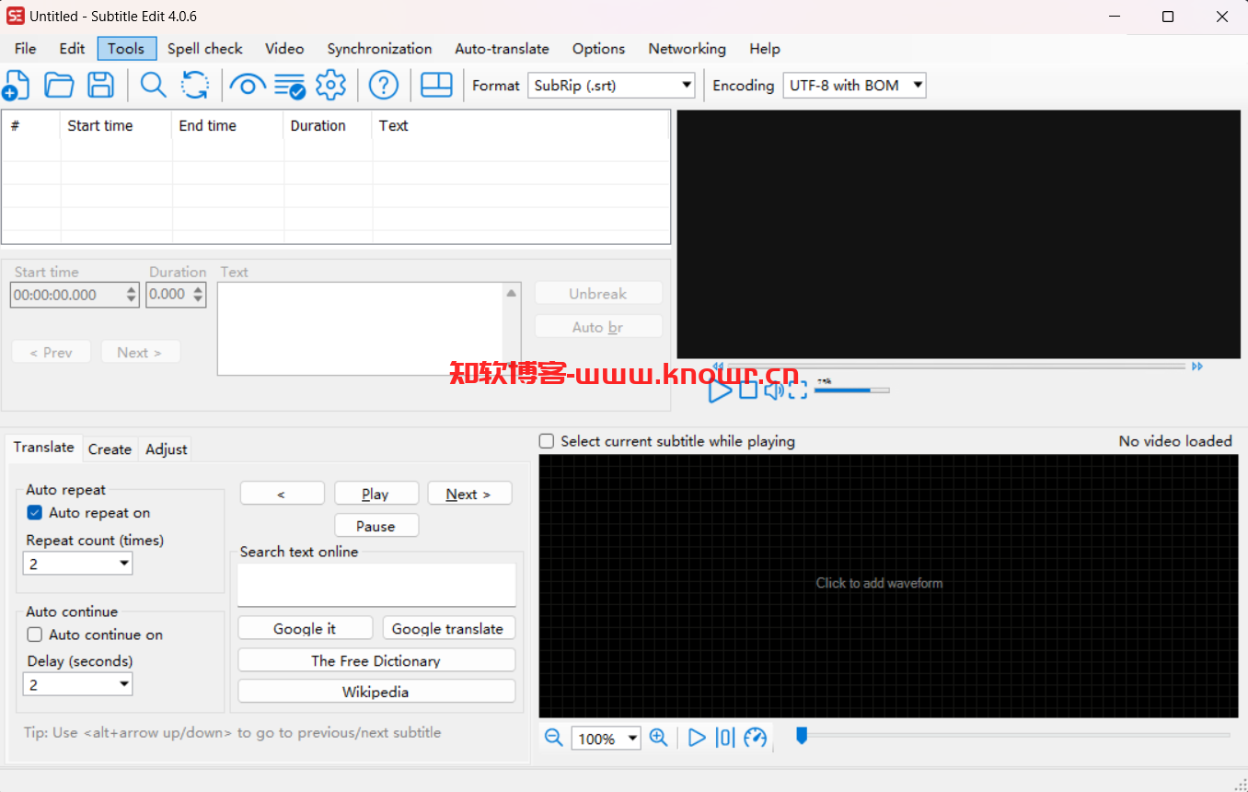Open Help with the question mark icon
Screen dimensions: 1248x792
[383, 85]
